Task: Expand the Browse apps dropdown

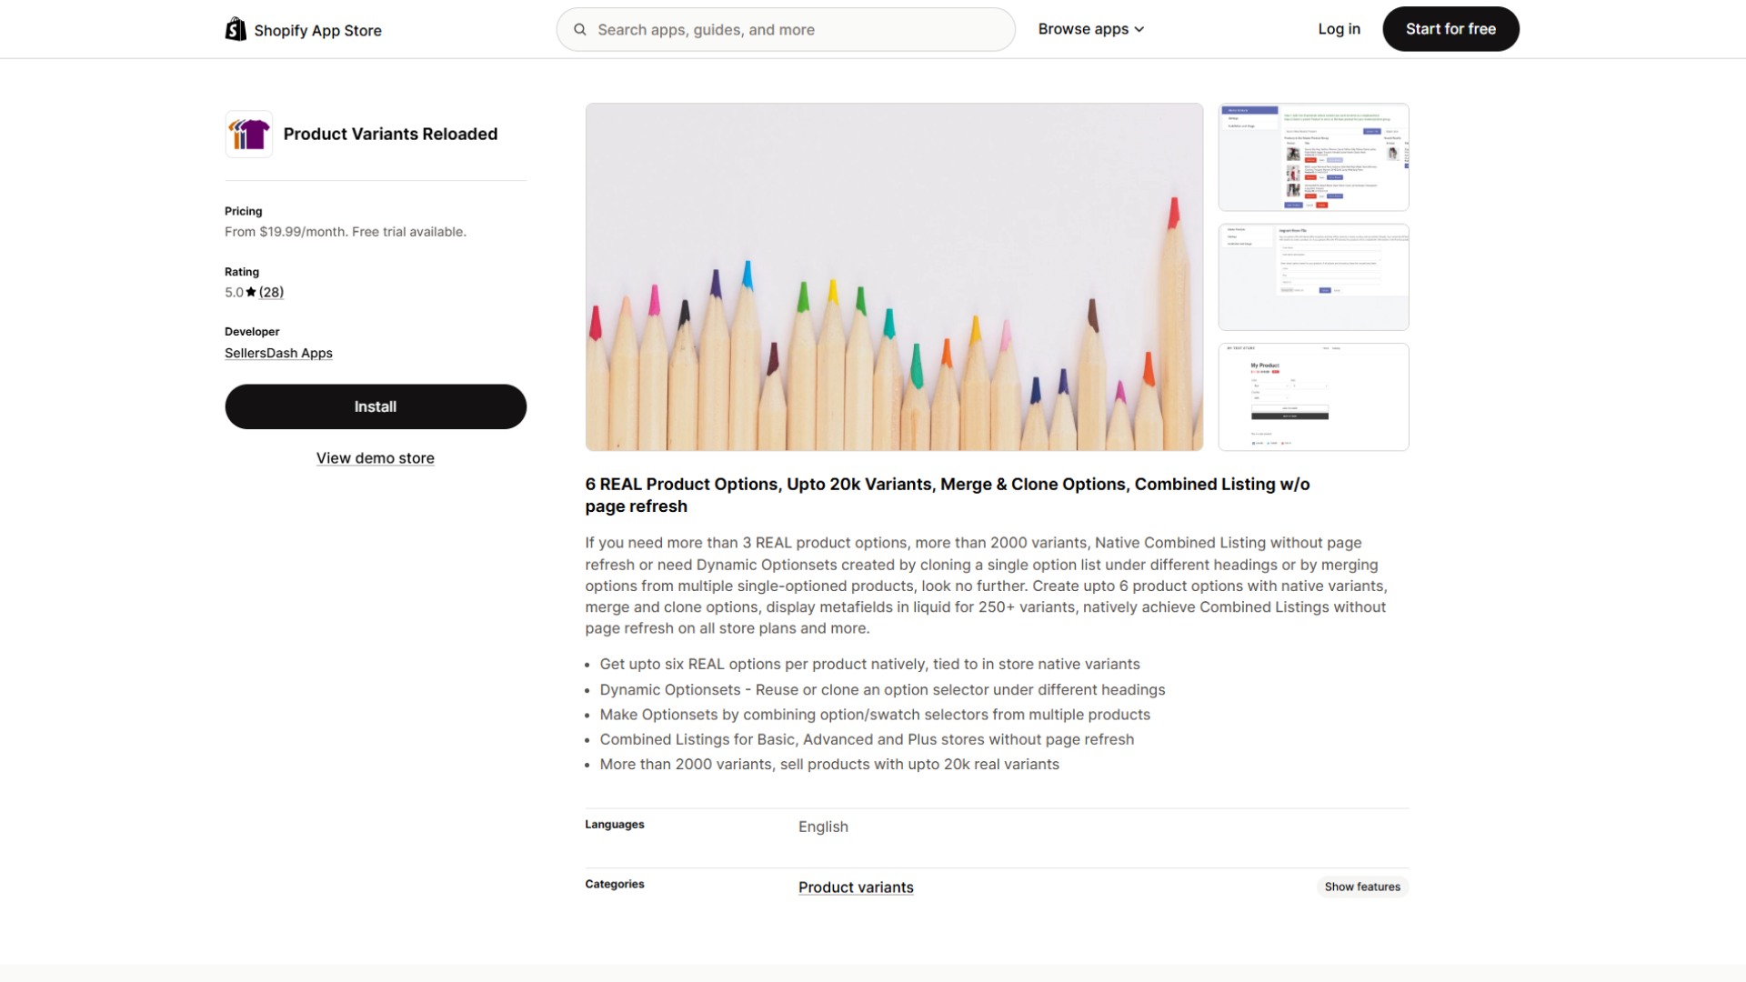Action: tap(1091, 29)
